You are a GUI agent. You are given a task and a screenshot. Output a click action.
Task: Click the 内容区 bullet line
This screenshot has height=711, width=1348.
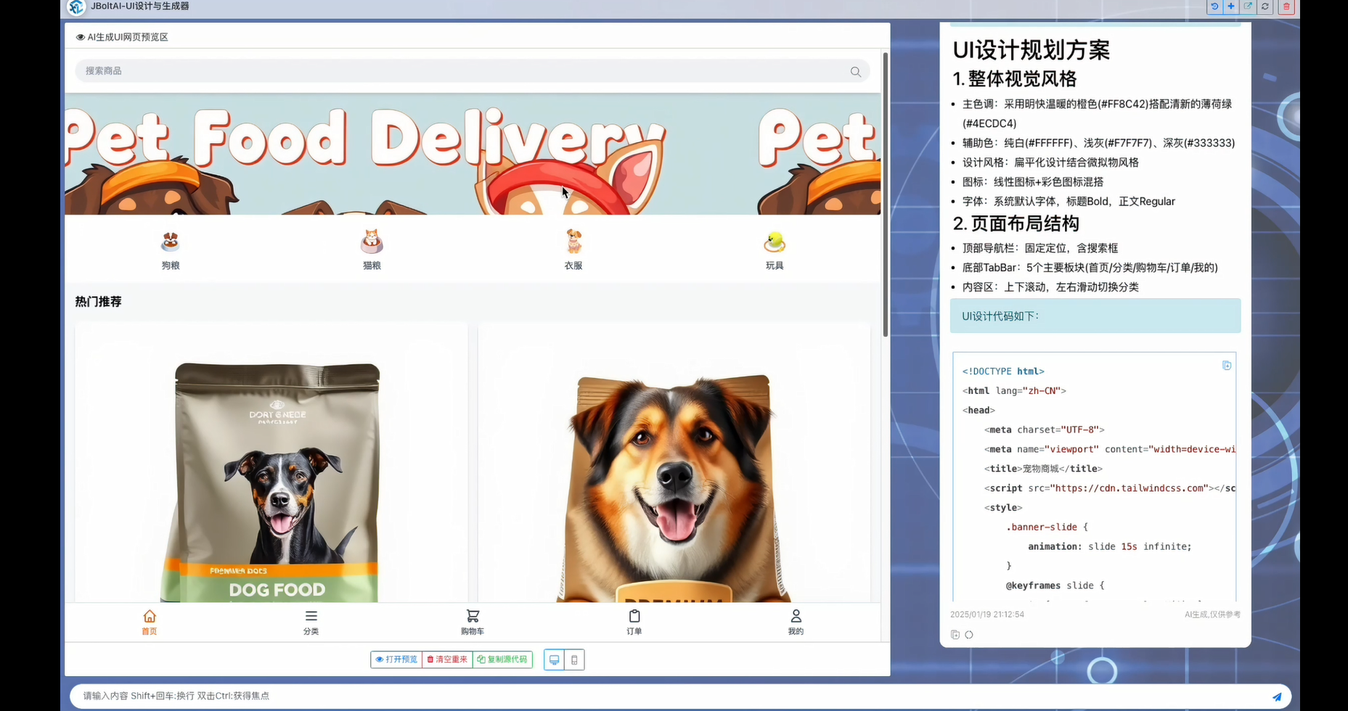(1050, 287)
